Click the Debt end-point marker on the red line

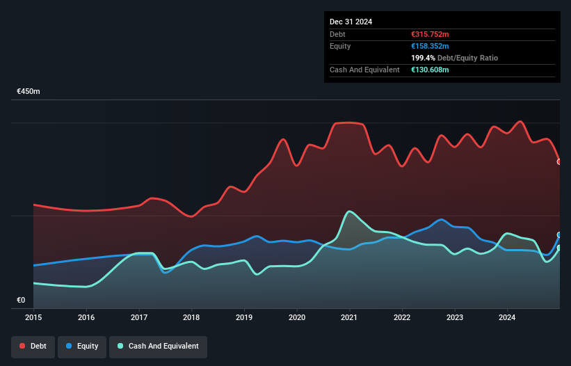pos(560,161)
